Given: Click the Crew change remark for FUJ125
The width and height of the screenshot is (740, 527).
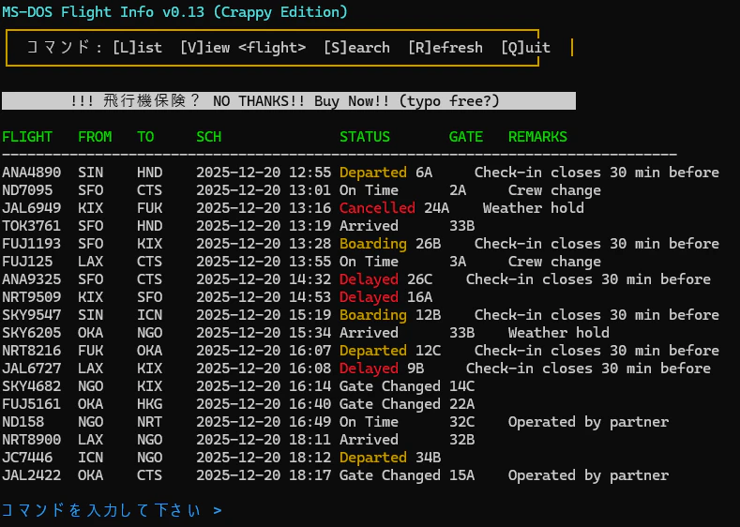Looking at the screenshot, I should pos(554,262).
